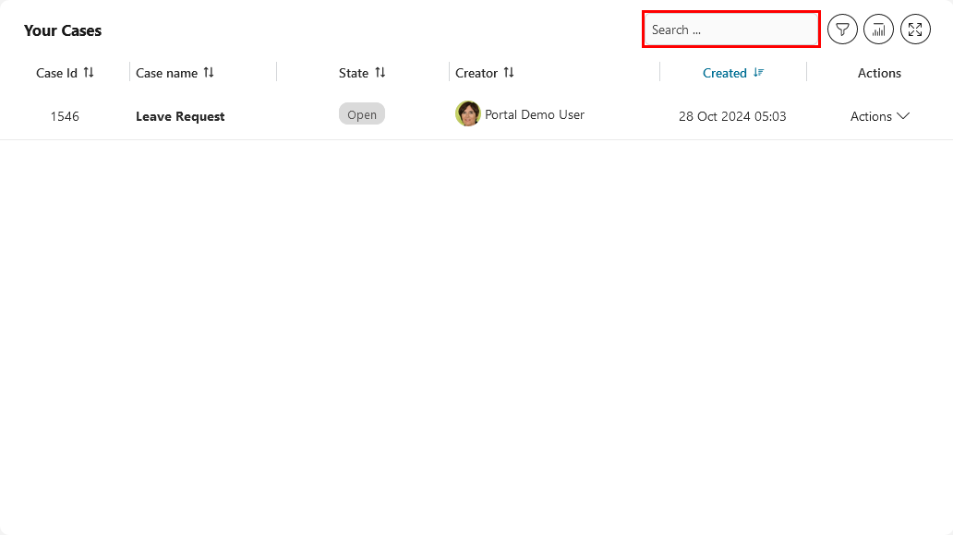The width and height of the screenshot is (953, 535).
Task: Click the Search cases field
Action: click(731, 30)
